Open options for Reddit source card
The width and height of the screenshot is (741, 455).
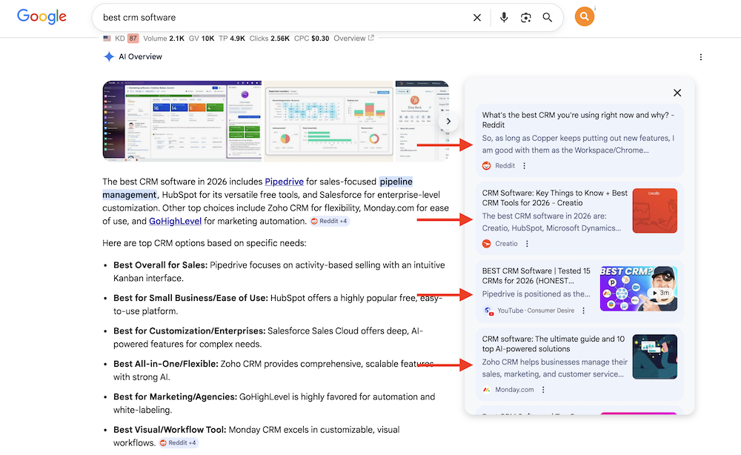[x=524, y=166]
